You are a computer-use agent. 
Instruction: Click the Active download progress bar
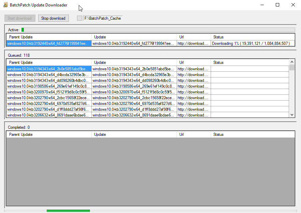coord(158,30)
